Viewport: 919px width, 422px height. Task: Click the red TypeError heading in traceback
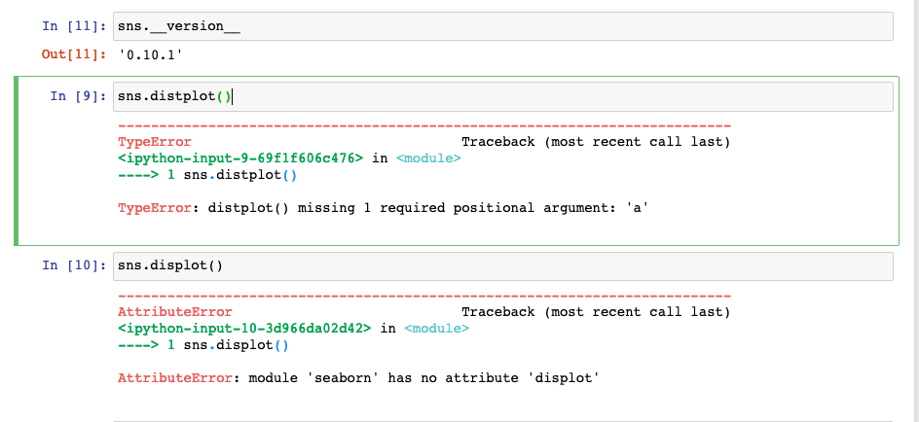(x=154, y=142)
